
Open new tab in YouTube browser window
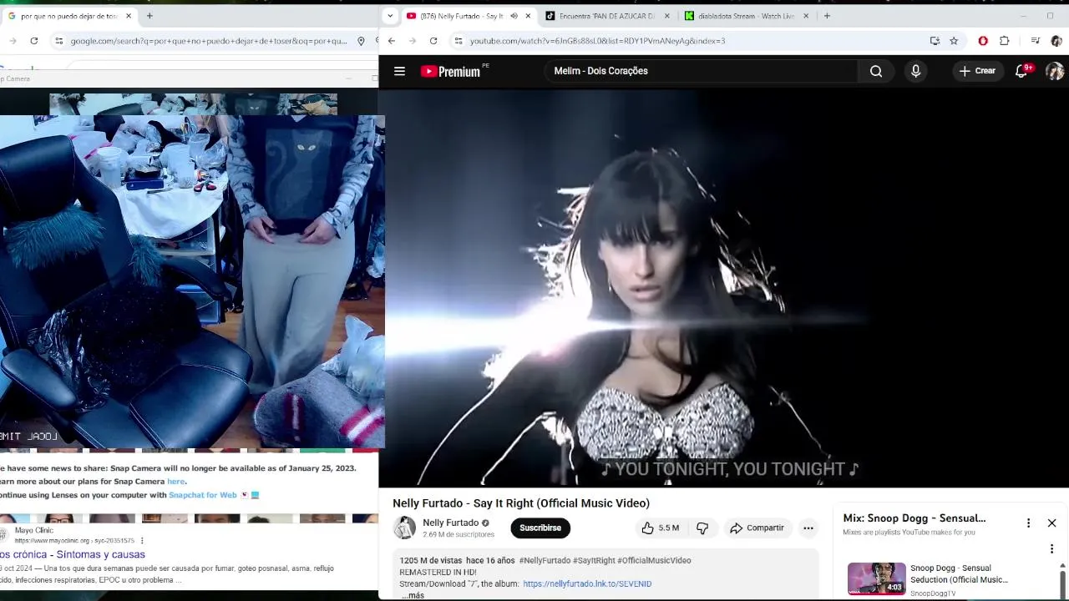click(827, 16)
